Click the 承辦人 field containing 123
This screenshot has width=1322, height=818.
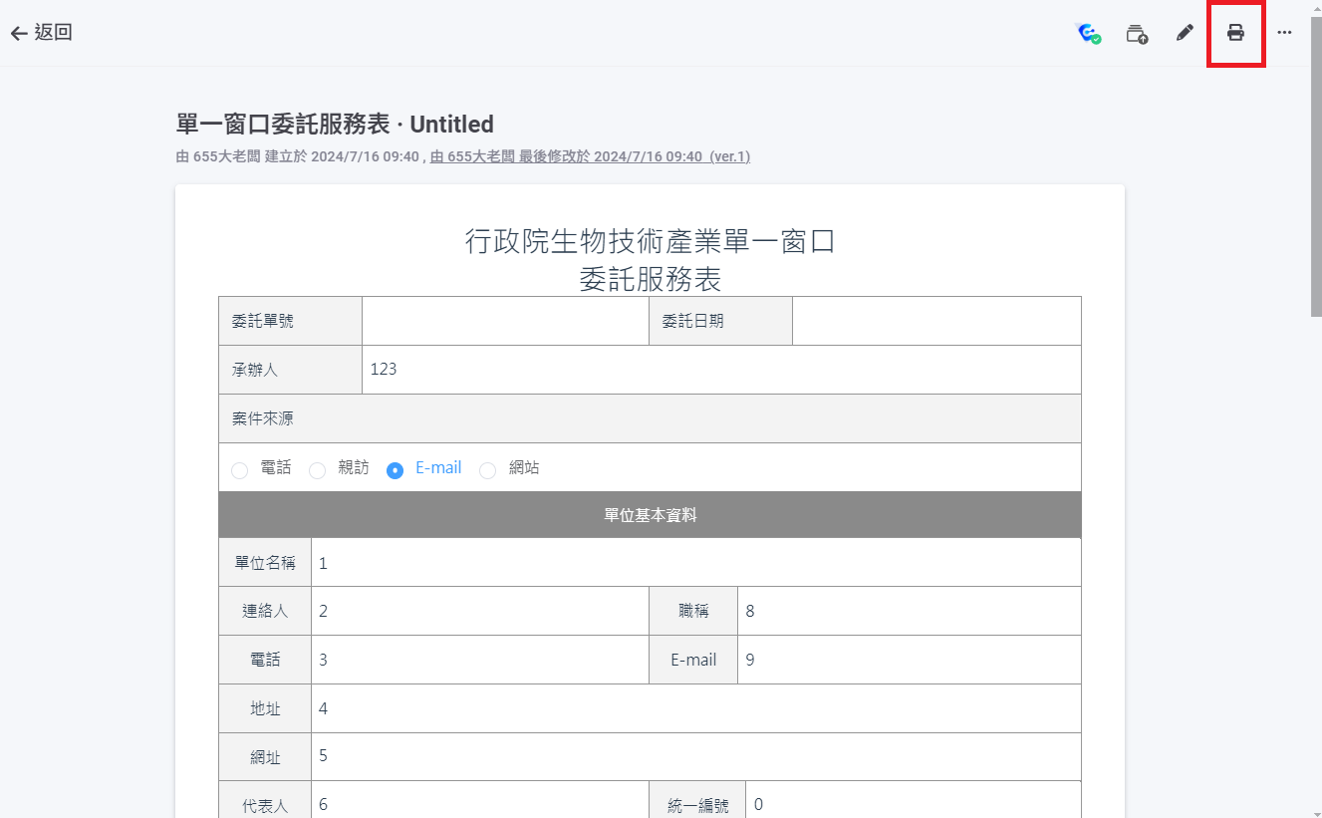[720, 370]
